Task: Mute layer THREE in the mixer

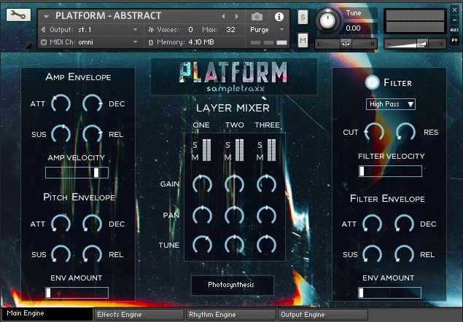Action: pyautogui.click(x=260, y=157)
